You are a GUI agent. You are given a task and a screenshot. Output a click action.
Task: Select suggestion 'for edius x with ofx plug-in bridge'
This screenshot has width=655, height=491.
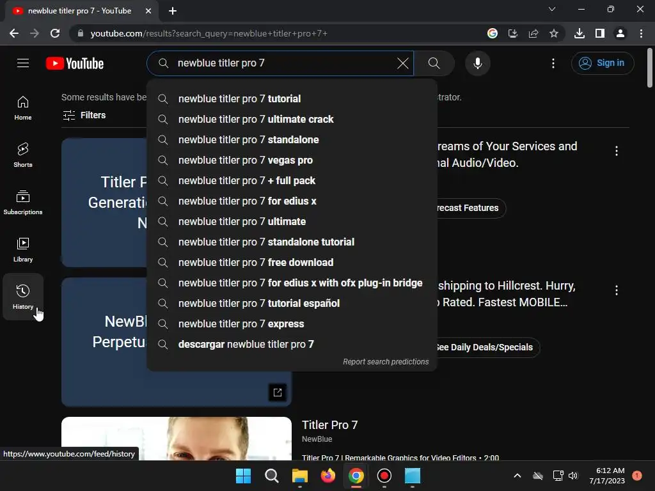(x=292, y=283)
